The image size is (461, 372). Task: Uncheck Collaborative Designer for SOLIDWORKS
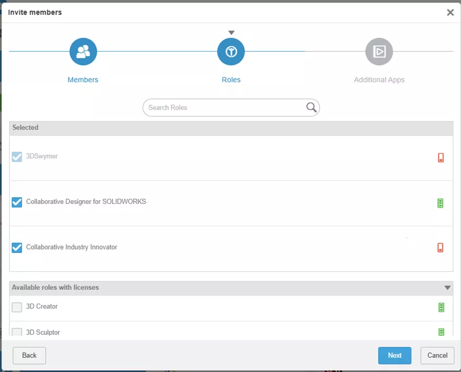coord(17,202)
